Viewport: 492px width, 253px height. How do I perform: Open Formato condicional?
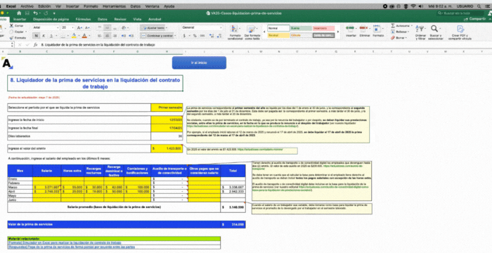(x=235, y=32)
